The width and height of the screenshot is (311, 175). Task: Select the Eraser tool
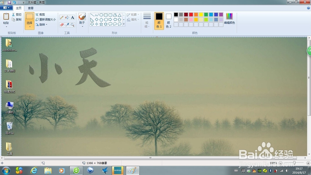point(62,25)
